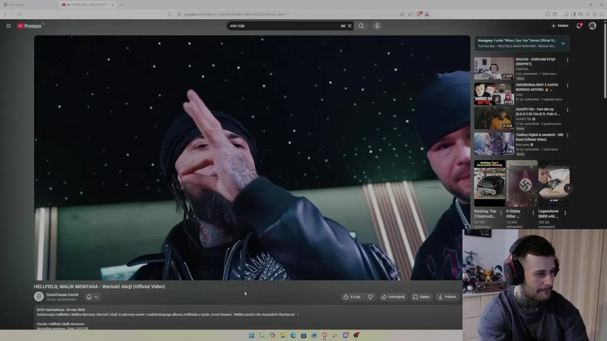Open options for Ranking Top 5 short
The image size is (607, 341).
coord(501,213)
